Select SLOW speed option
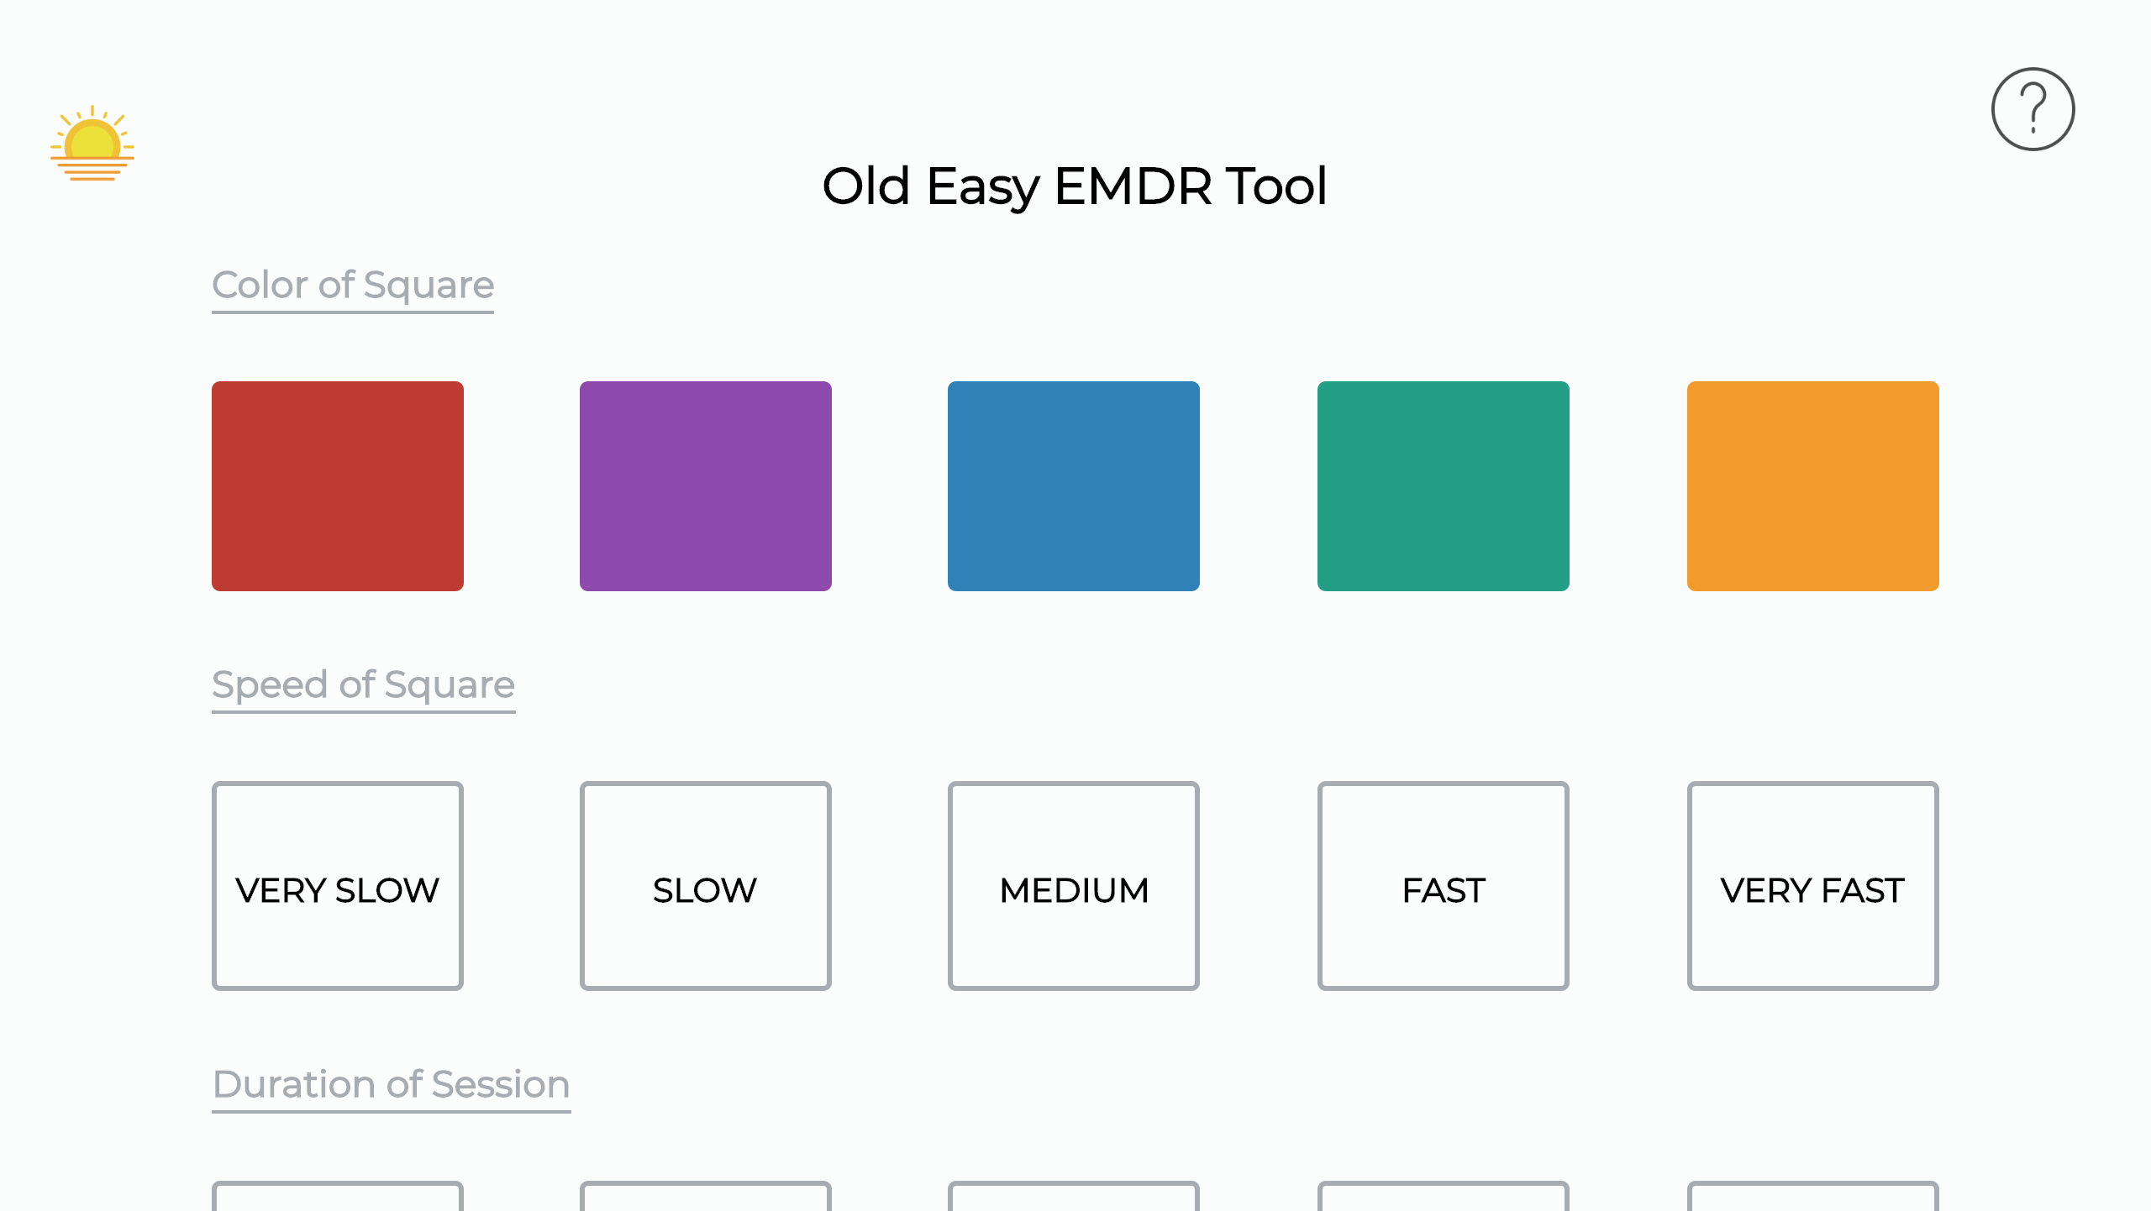The image size is (2151, 1211). point(705,888)
